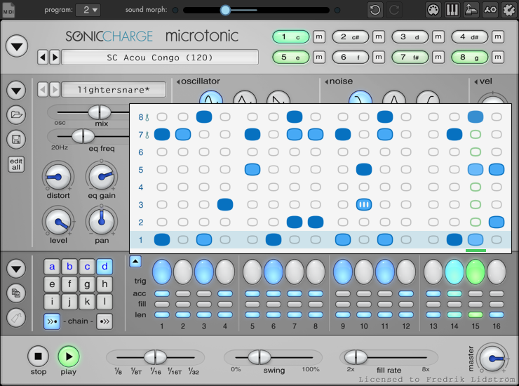This screenshot has height=386, width=519.
Task: Select pattern h
Action: pyautogui.click(x=105, y=284)
